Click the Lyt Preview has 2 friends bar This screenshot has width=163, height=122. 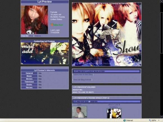107,102
